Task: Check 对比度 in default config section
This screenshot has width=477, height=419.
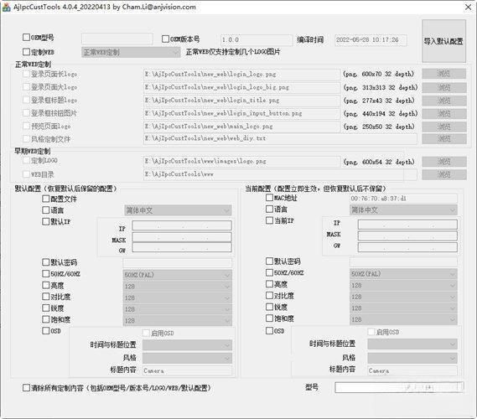Action: pyautogui.click(x=45, y=297)
